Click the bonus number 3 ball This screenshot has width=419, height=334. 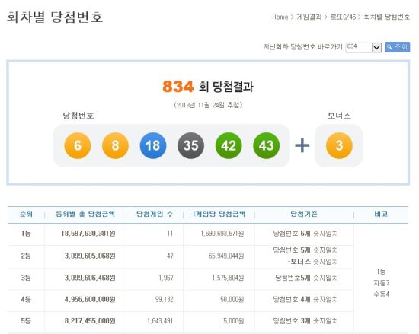pos(339,145)
